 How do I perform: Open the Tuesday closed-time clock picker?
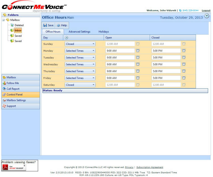(x=184, y=57)
